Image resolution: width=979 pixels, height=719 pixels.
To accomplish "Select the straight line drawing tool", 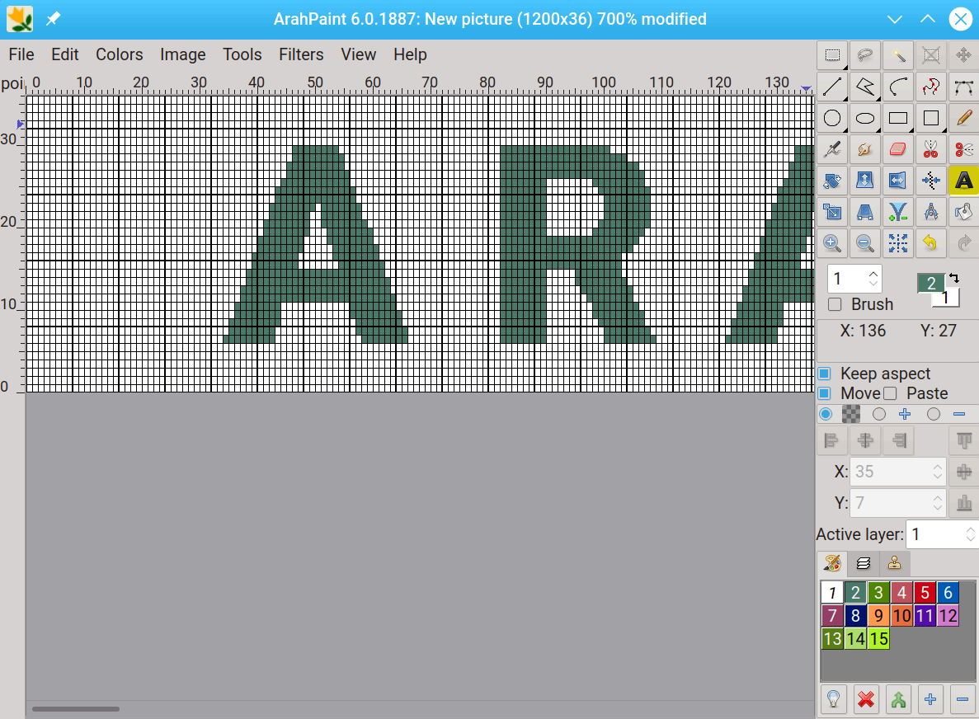I will tap(832, 87).
